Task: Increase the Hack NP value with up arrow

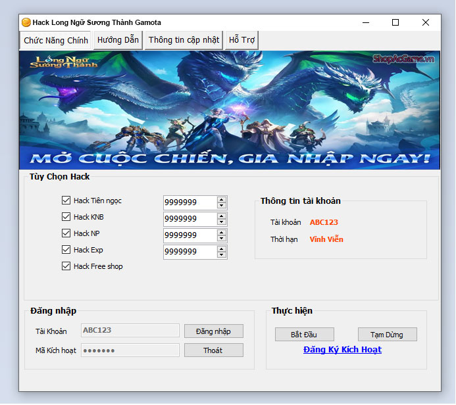Action: [x=222, y=233]
